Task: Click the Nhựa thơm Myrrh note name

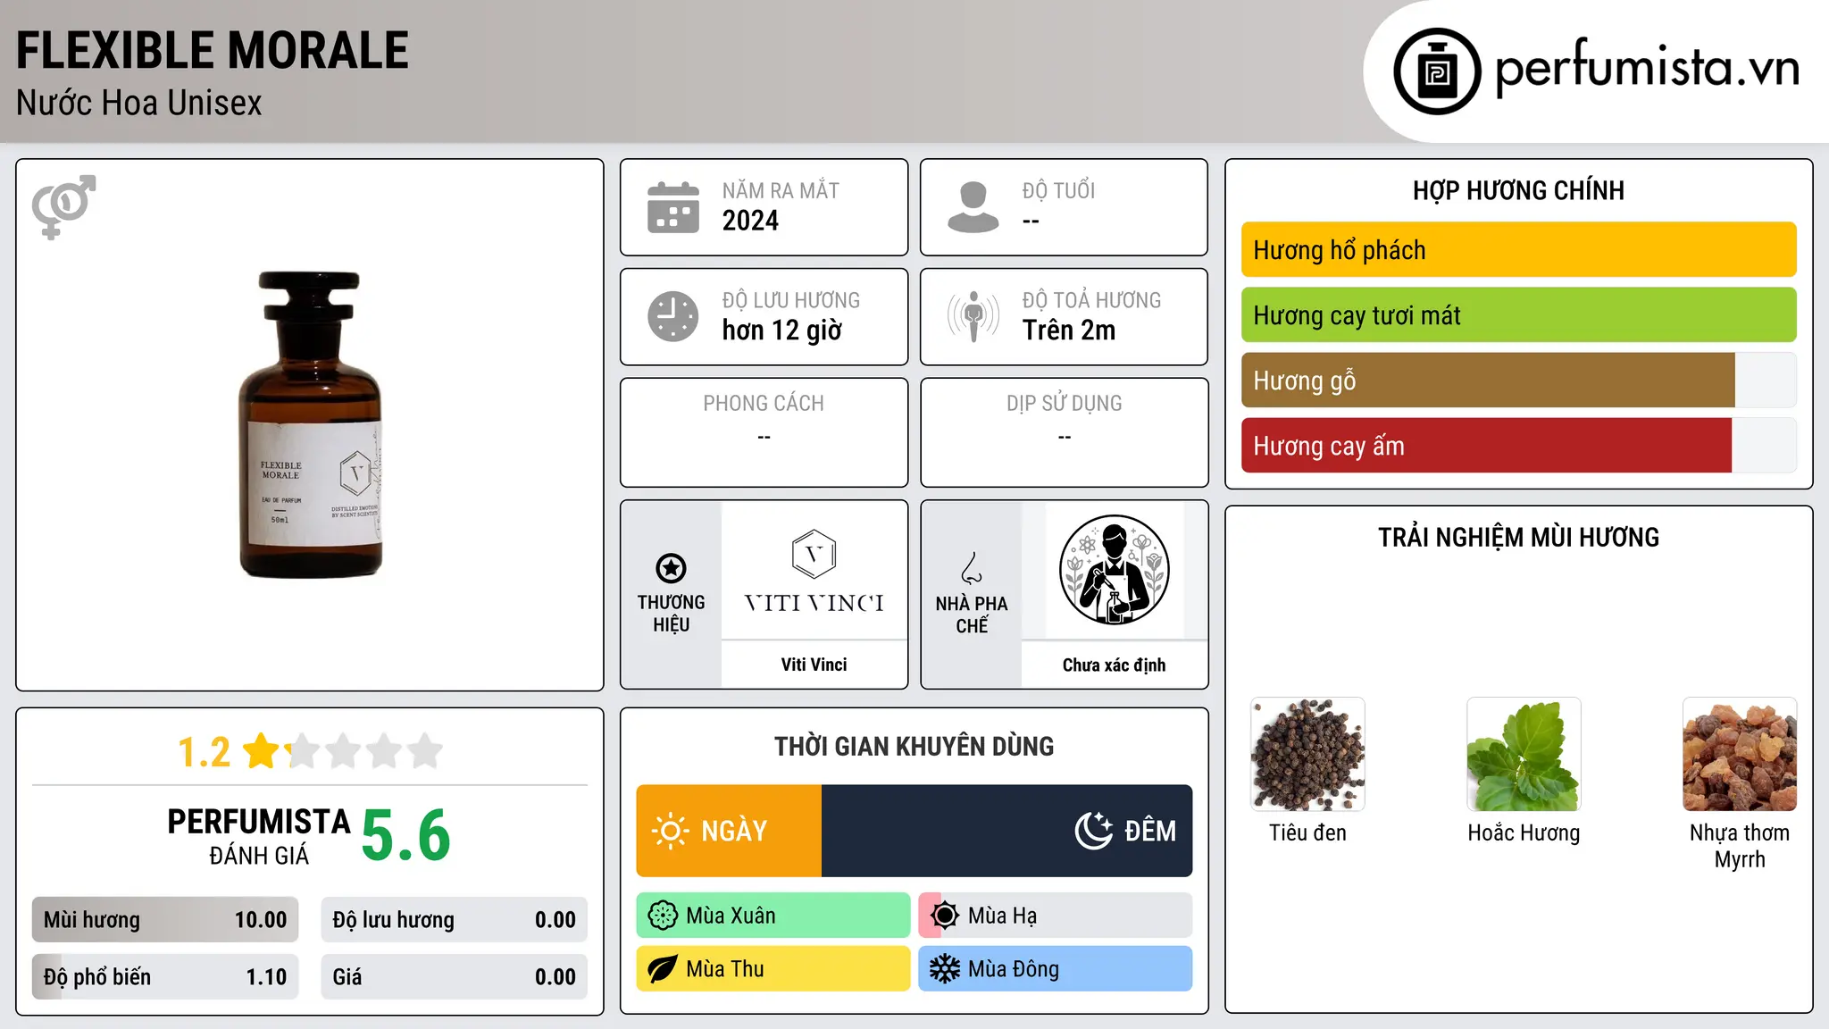Action: pos(1740,846)
